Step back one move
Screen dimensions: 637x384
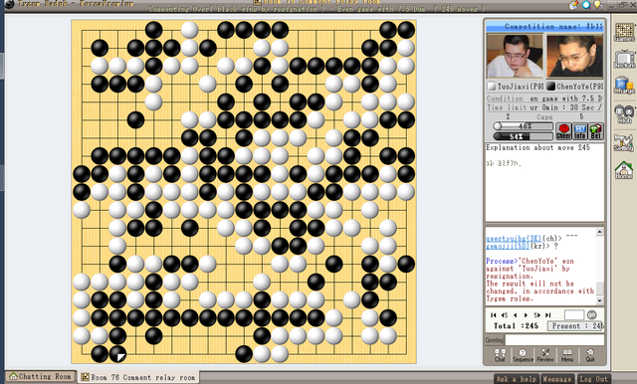pos(516,315)
